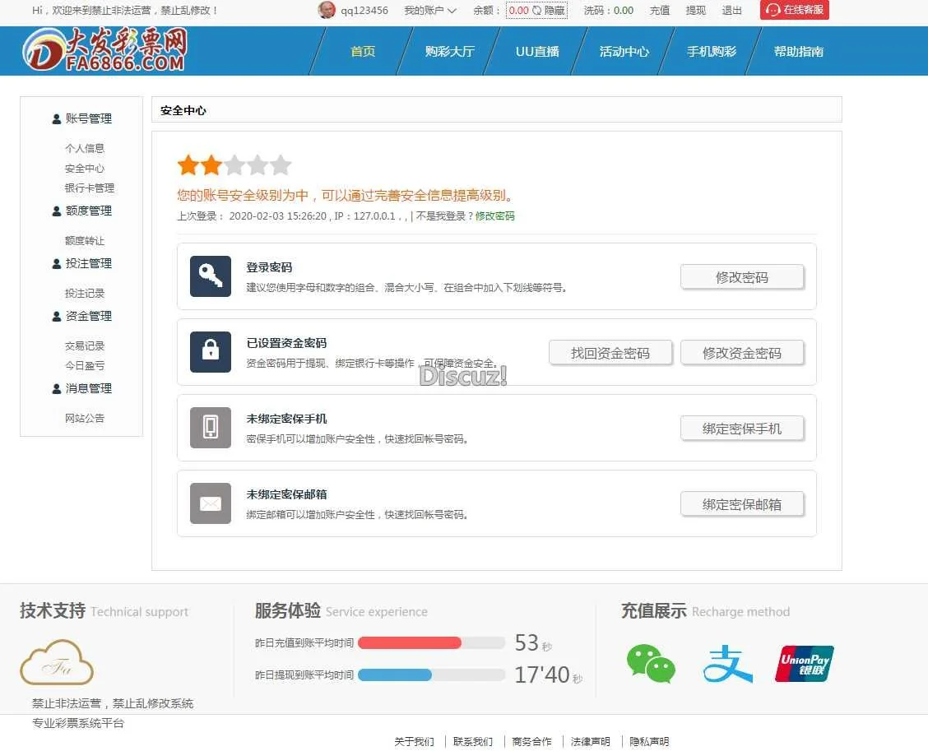
Task: Click 绑定密保手机 button
Action: tap(741, 429)
